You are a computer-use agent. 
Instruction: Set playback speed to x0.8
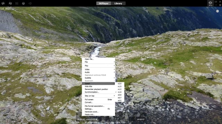pyautogui.click(x=120, y=95)
